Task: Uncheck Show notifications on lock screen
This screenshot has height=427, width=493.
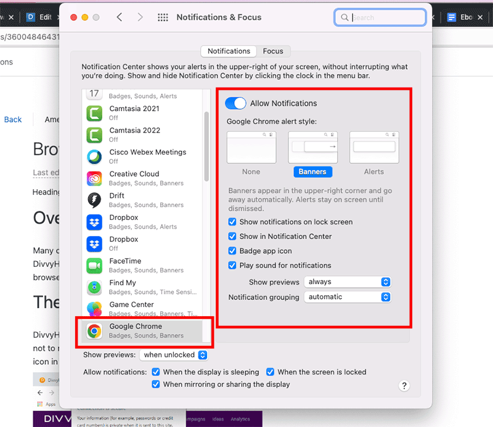Action: pos(232,222)
